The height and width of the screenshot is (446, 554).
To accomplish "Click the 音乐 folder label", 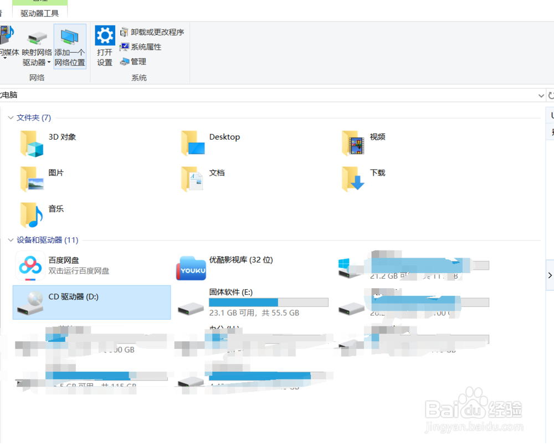I will point(56,209).
